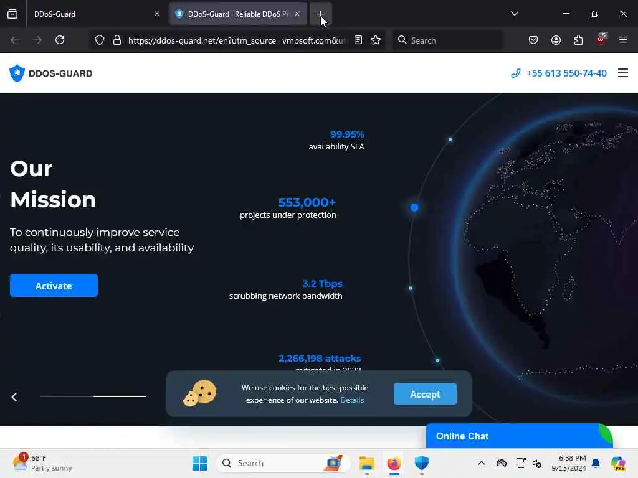Open the Online Chat widget
The width and height of the screenshot is (638, 478).
click(519, 436)
